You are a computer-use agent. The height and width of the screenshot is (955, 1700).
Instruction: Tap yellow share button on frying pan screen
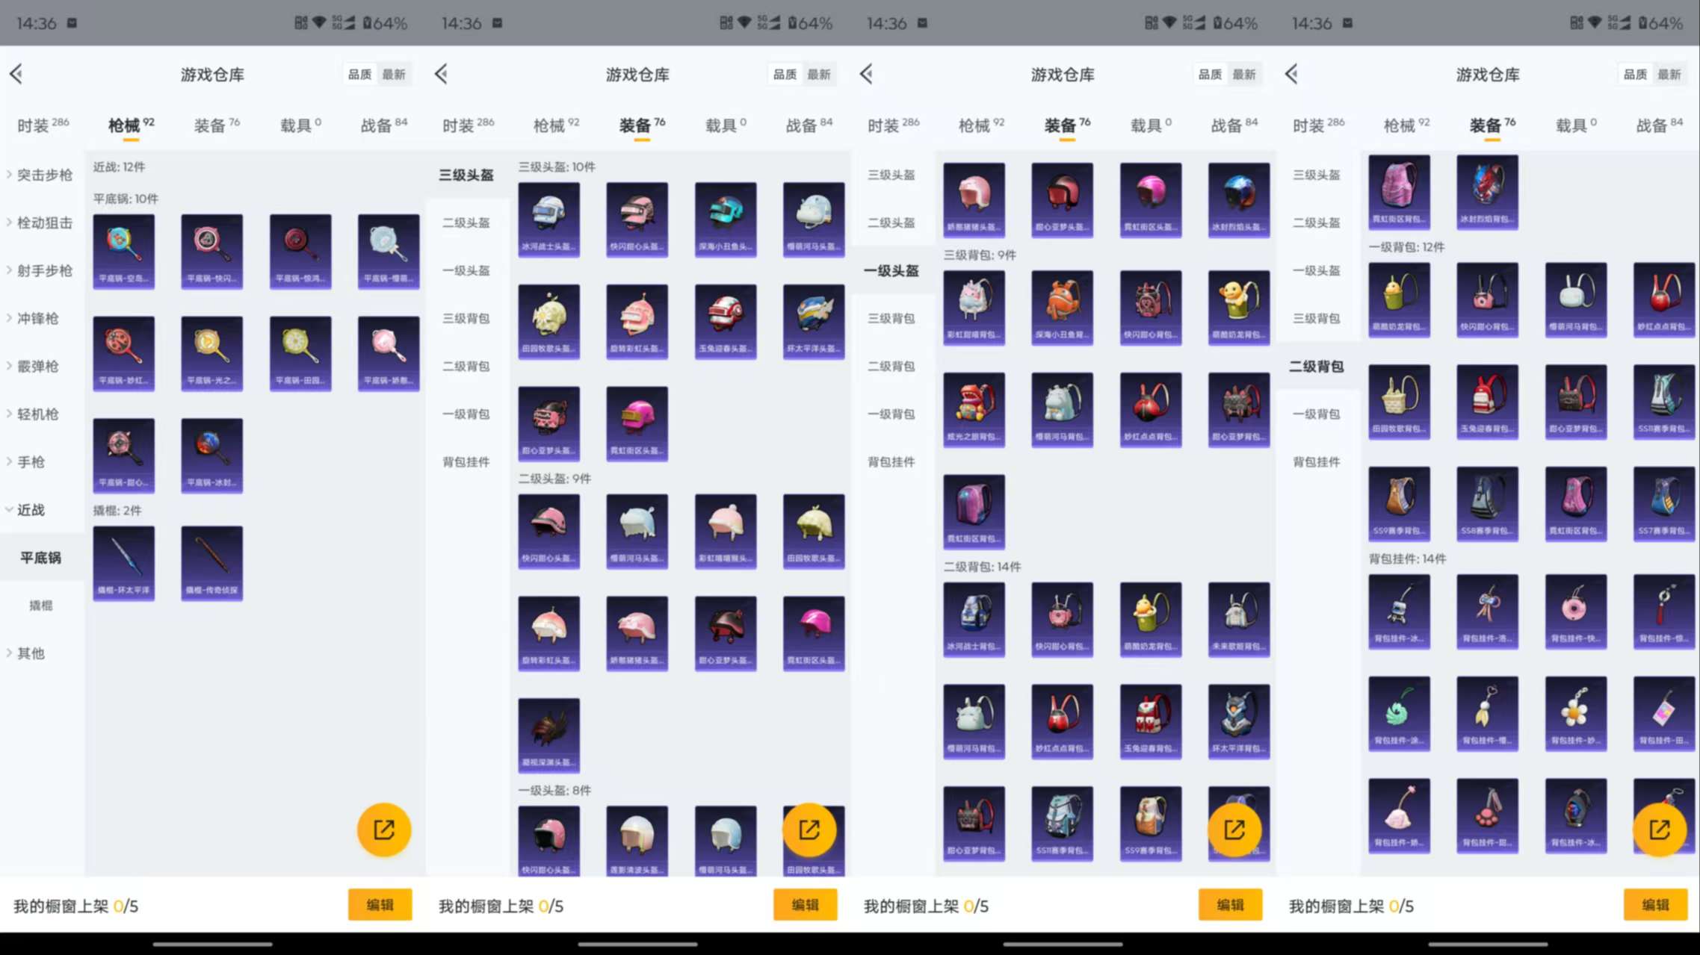pos(384,830)
